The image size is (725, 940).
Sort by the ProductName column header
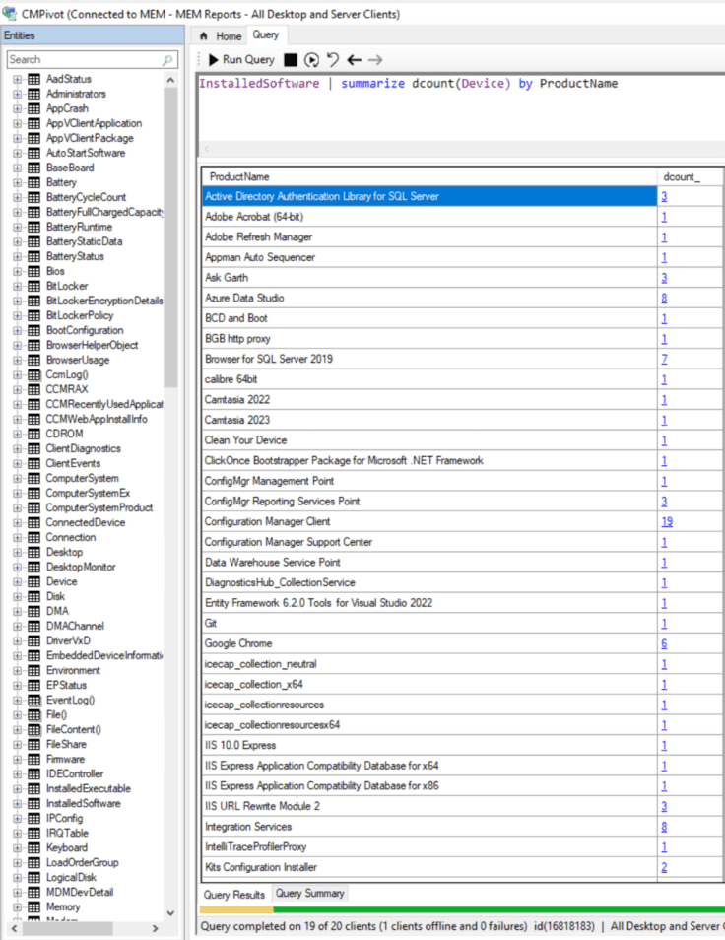pyautogui.click(x=429, y=176)
